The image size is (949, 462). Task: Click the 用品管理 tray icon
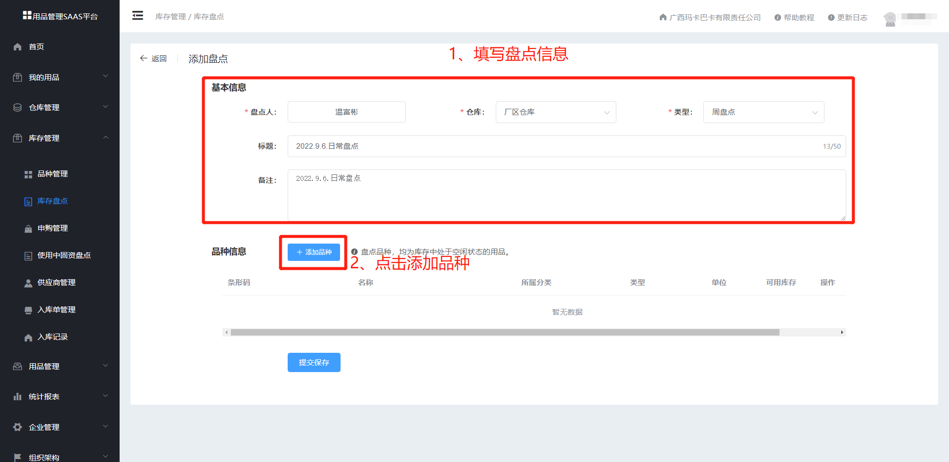[17, 366]
